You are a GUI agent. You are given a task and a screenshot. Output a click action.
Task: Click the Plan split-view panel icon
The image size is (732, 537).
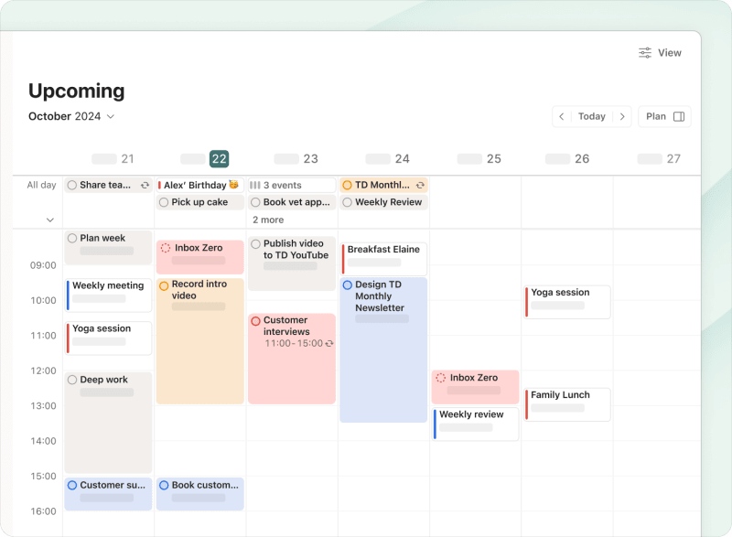[x=677, y=116]
